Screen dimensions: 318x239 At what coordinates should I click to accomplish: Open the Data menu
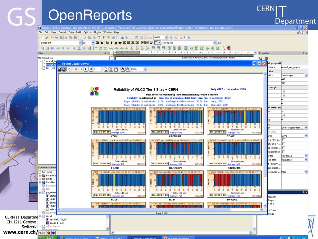click(x=71, y=32)
